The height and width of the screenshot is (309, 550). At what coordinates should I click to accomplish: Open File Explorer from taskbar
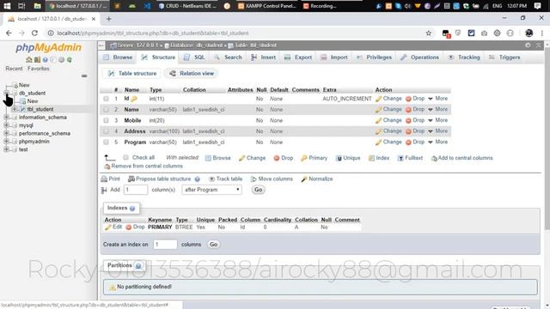[37, 6]
